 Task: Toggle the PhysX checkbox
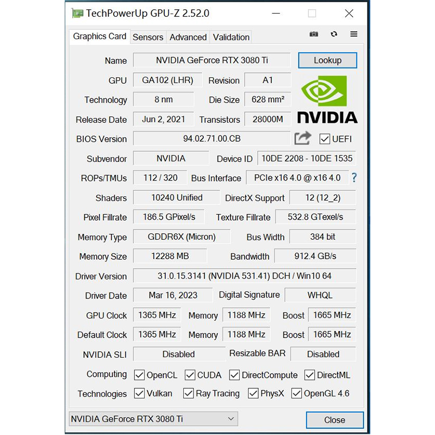coord(253,393)
